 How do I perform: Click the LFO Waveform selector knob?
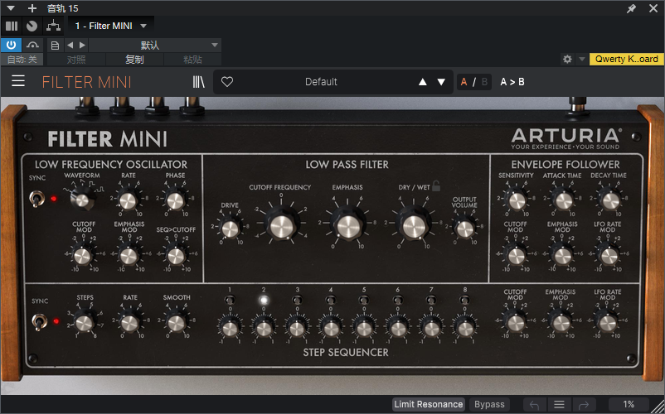click(82, 200)
